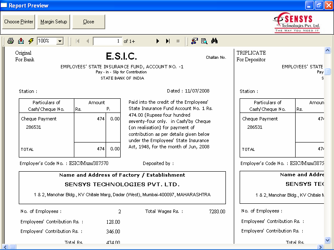Click the Sensys Technologies logo

click(297, 22)
